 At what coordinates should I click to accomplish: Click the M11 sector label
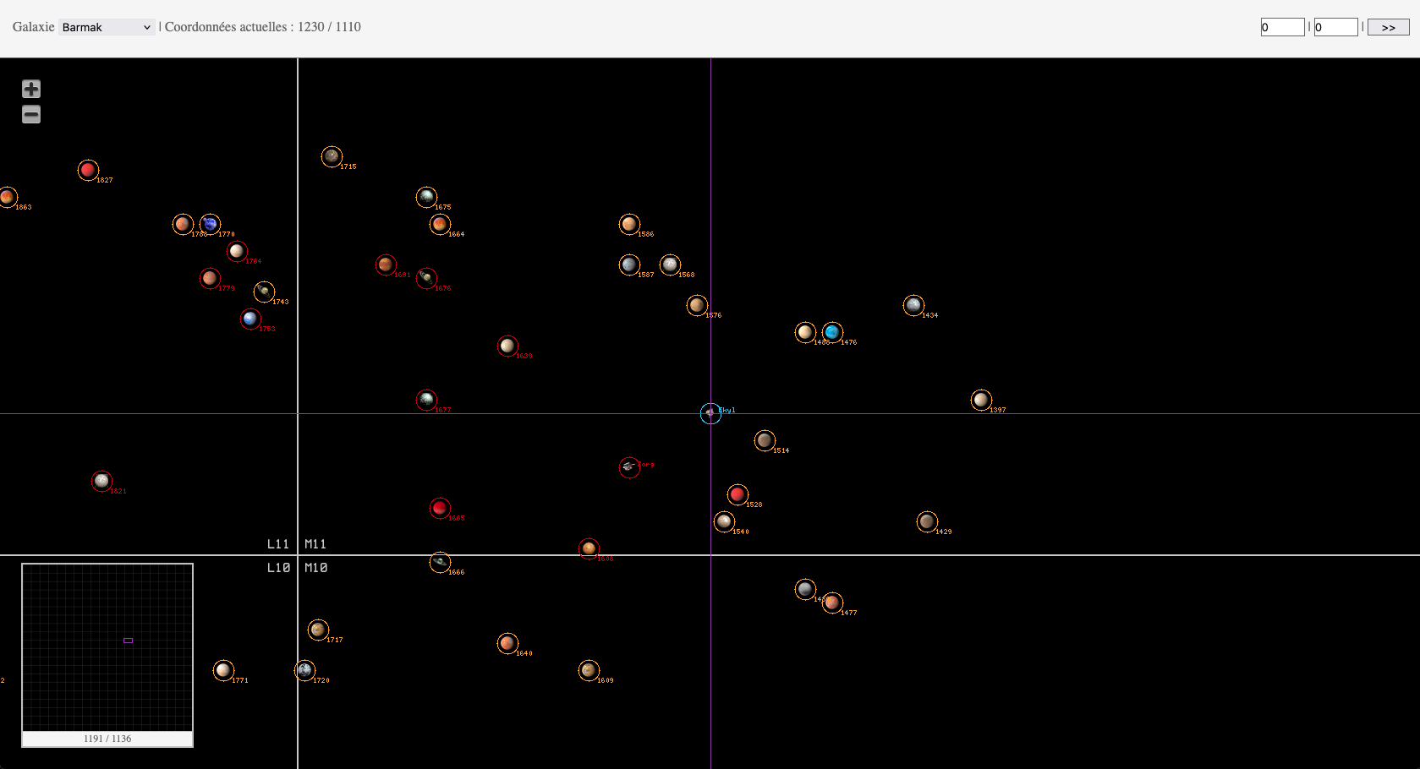[x=315, y=544]
